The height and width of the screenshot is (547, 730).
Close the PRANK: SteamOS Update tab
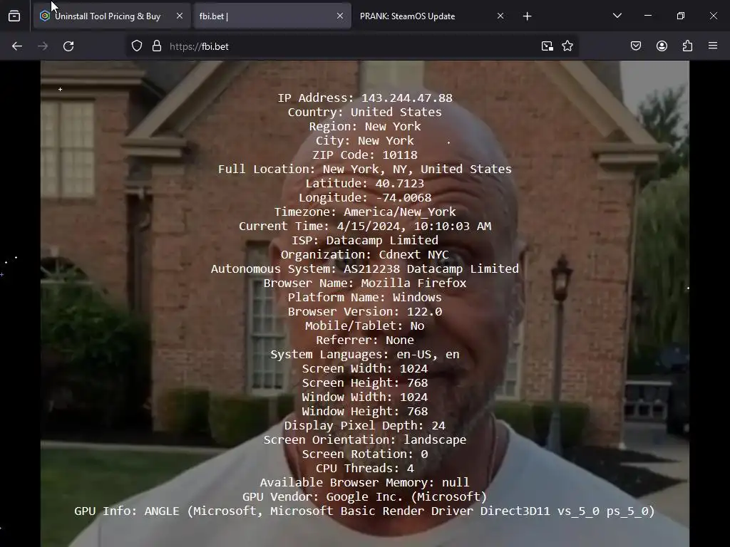[500, 16]
